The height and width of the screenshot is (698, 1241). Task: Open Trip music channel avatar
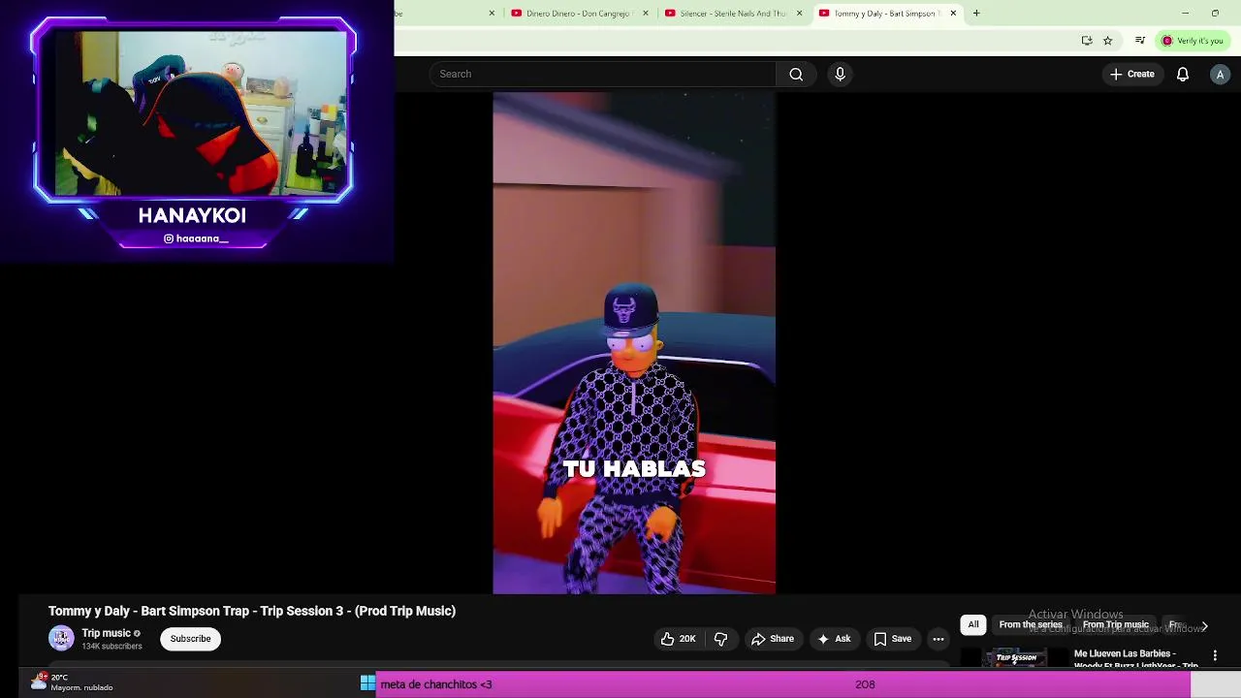(x=61, y=638)
